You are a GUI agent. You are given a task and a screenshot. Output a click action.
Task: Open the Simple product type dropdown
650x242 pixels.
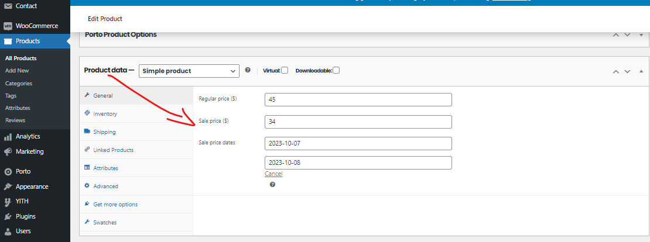click(189, 71)
